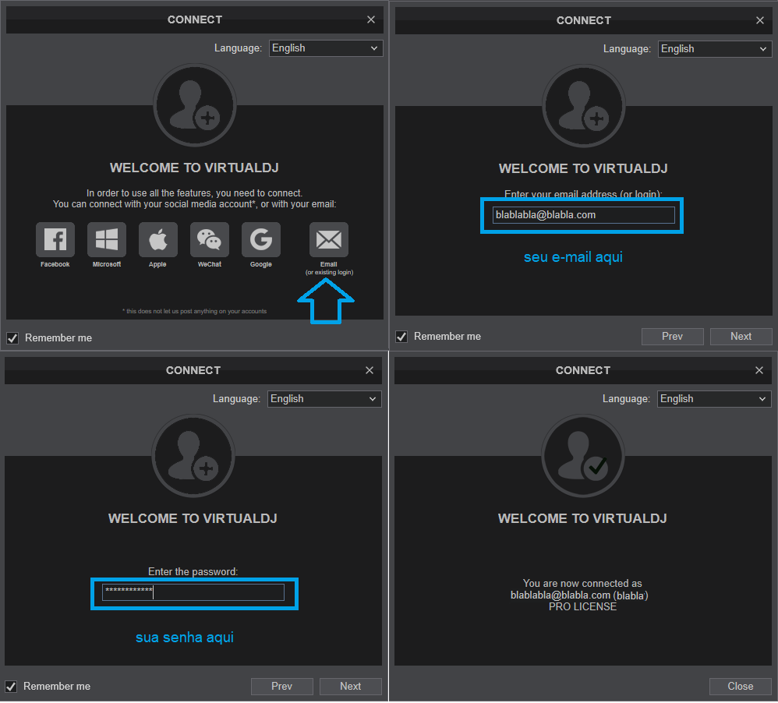This screenshot has width=778, height=703.
Task: Click the user avatar icon in email entry dialog
Action: point(583,106)
